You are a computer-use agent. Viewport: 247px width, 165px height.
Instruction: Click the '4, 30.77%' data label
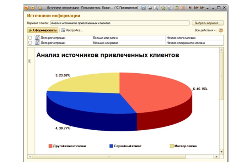tap(63, 128)
